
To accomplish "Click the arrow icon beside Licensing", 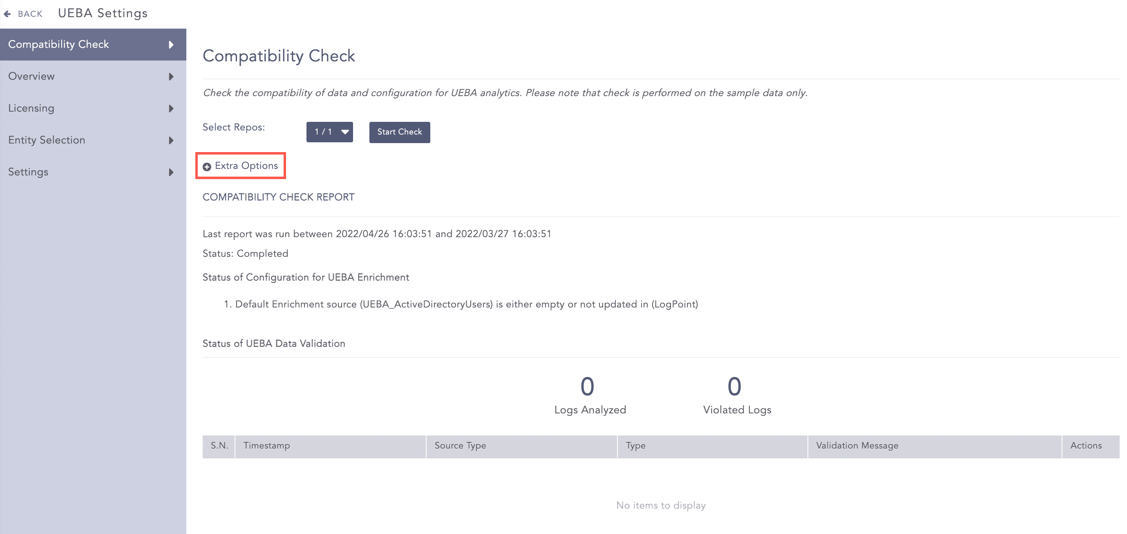I will click(172, 108).
